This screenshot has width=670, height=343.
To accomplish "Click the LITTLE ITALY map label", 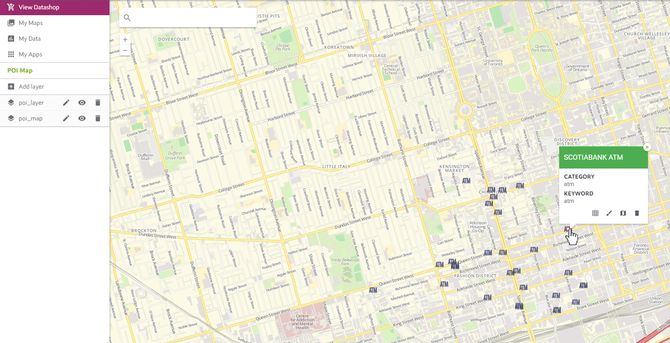I will (337, 167).
